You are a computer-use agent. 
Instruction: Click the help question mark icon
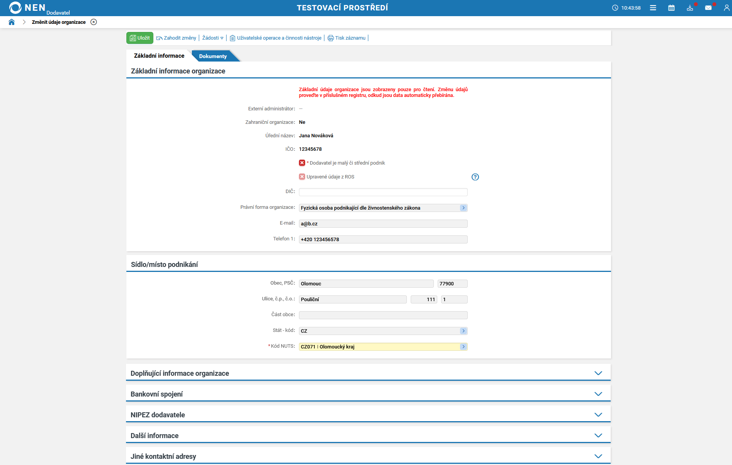[x=475, y=177]
